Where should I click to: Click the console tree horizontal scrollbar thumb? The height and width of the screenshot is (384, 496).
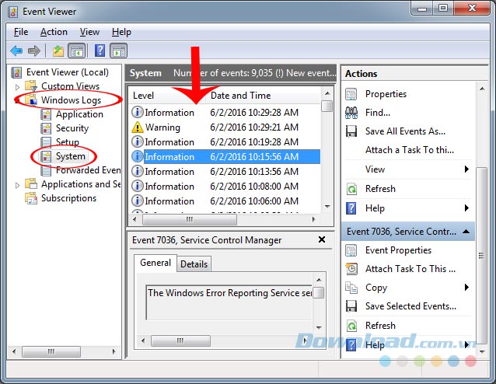pyautogui.click(x=51, y=351)
